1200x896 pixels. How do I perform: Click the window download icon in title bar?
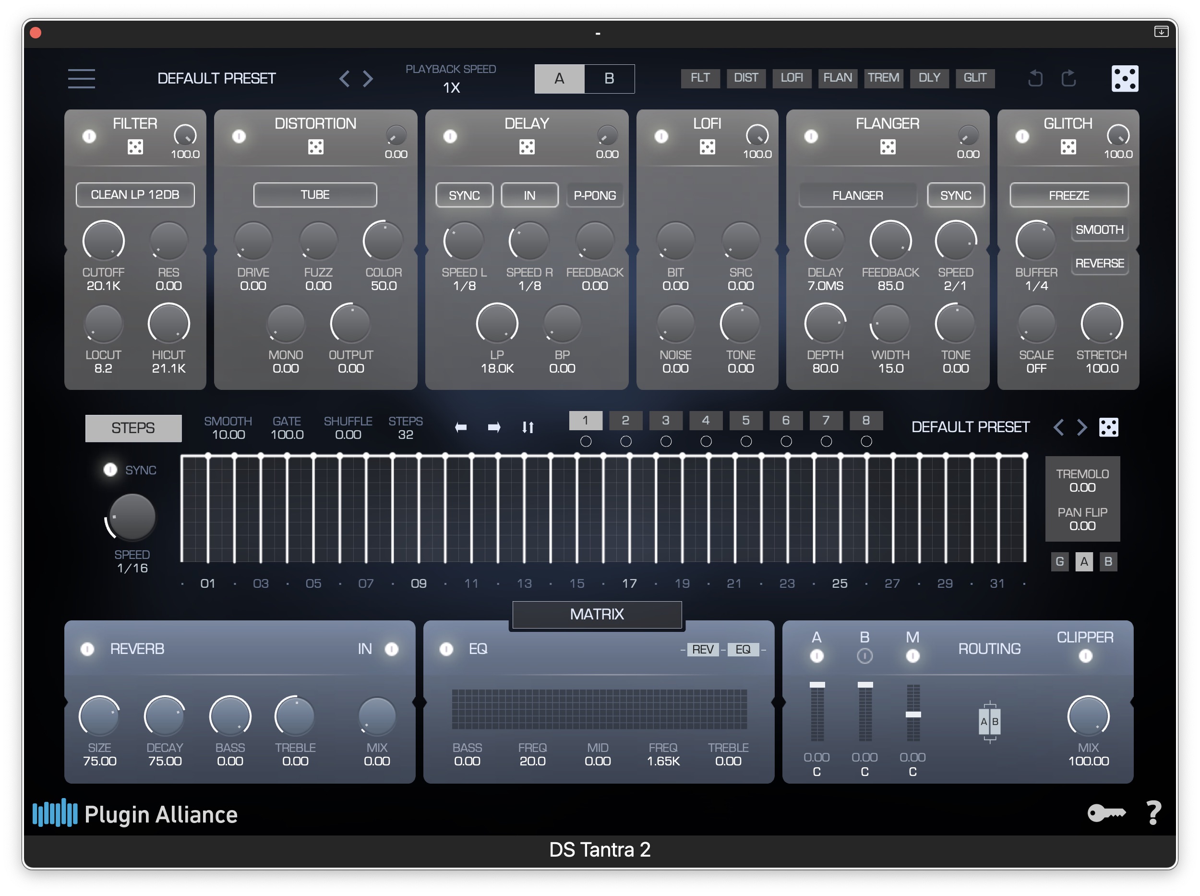click(1161, 32)
